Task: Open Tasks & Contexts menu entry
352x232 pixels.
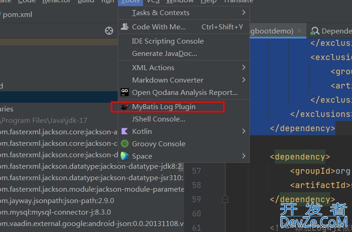Action: click(184, 13)
